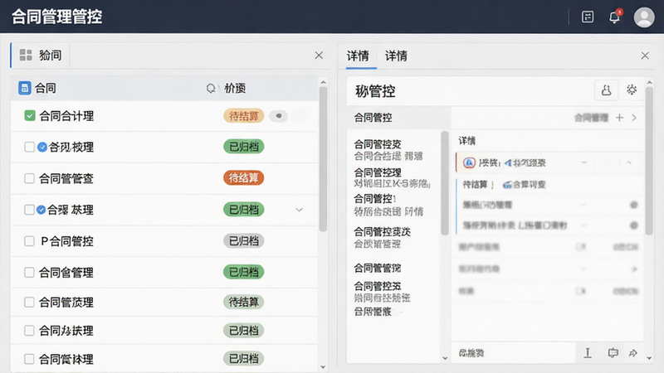Tick the checkbox for 合同管管查
This screenshot has height=373, width=664.
(x=29, y=178)
